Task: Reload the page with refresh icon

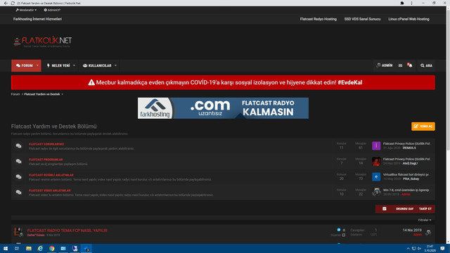Action: [x=13, y=3]
